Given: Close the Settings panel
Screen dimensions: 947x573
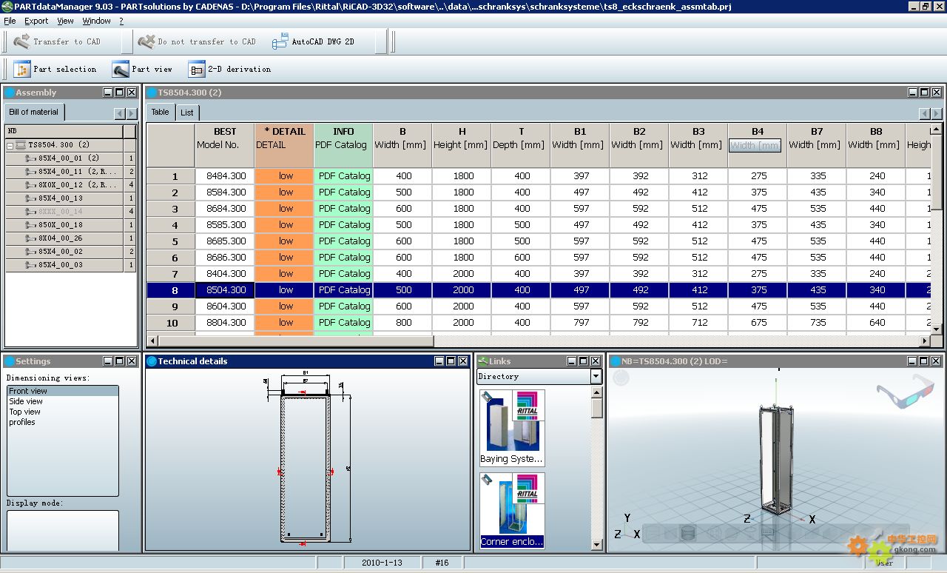Looking at the screenshot, I should [x=132, y=361].
